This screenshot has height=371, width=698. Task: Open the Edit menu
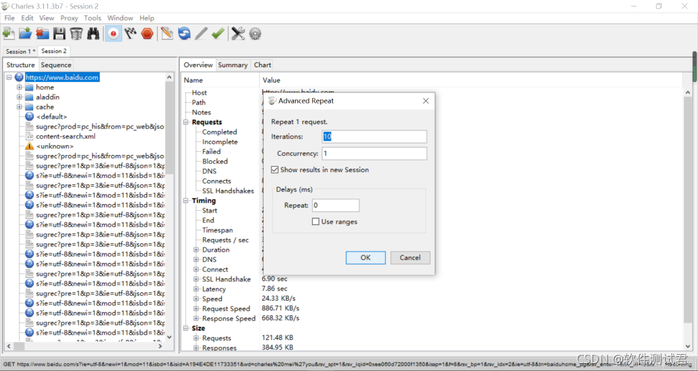click(x=27, y=18)
